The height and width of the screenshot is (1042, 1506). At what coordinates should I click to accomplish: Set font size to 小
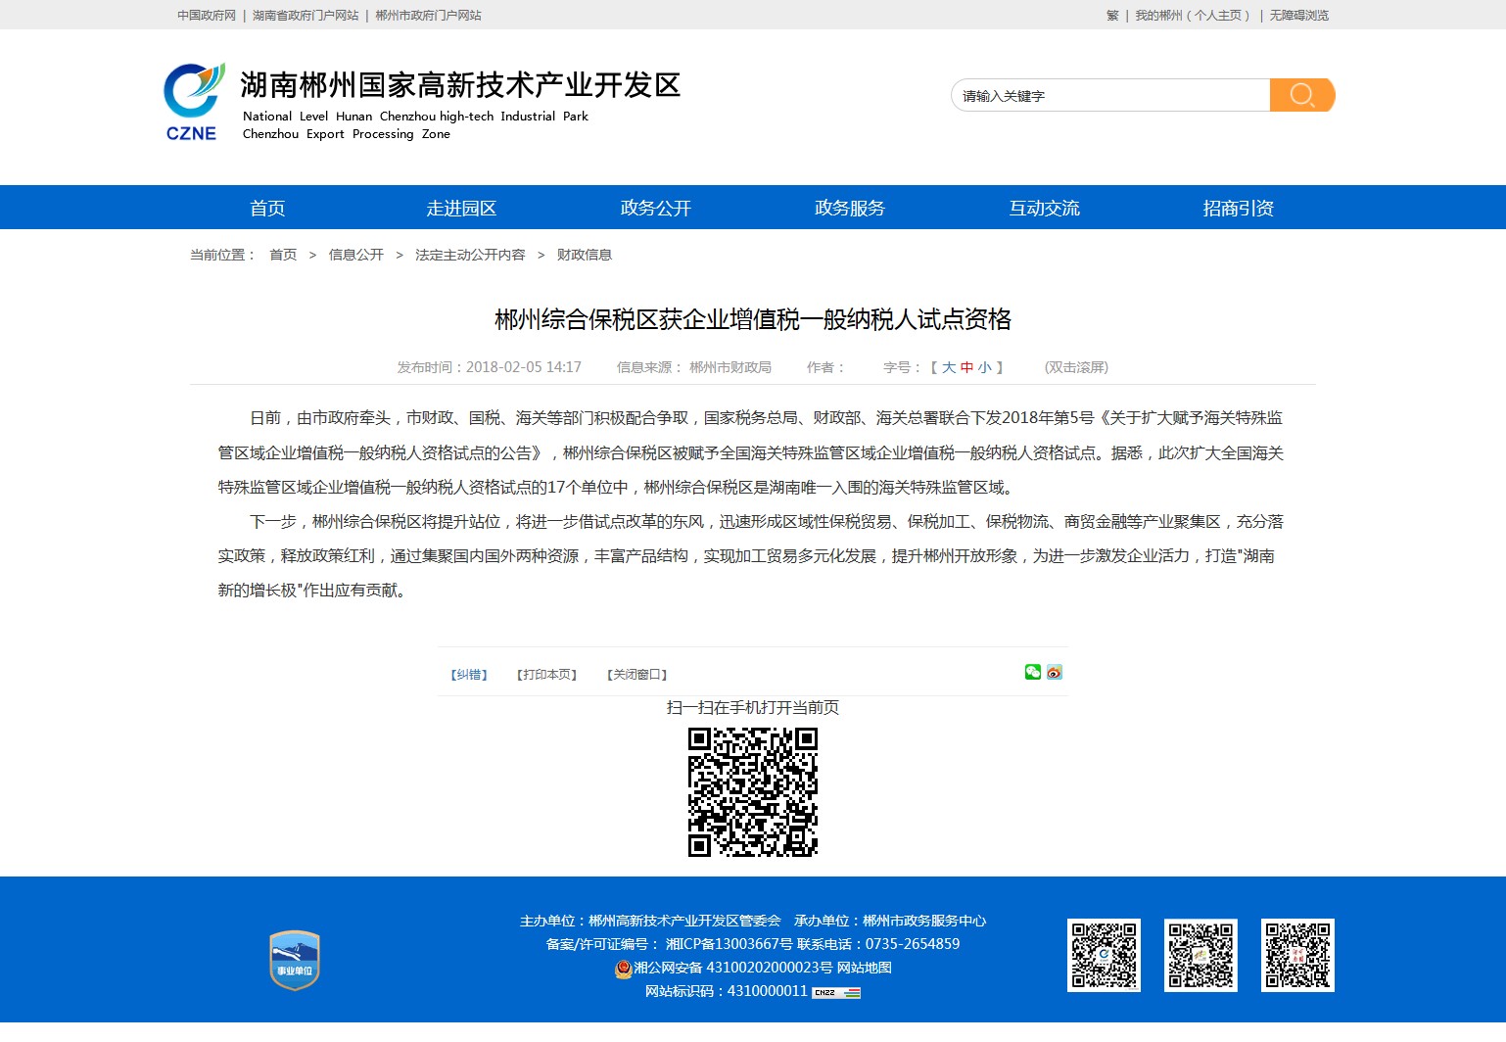coord(984,367)
